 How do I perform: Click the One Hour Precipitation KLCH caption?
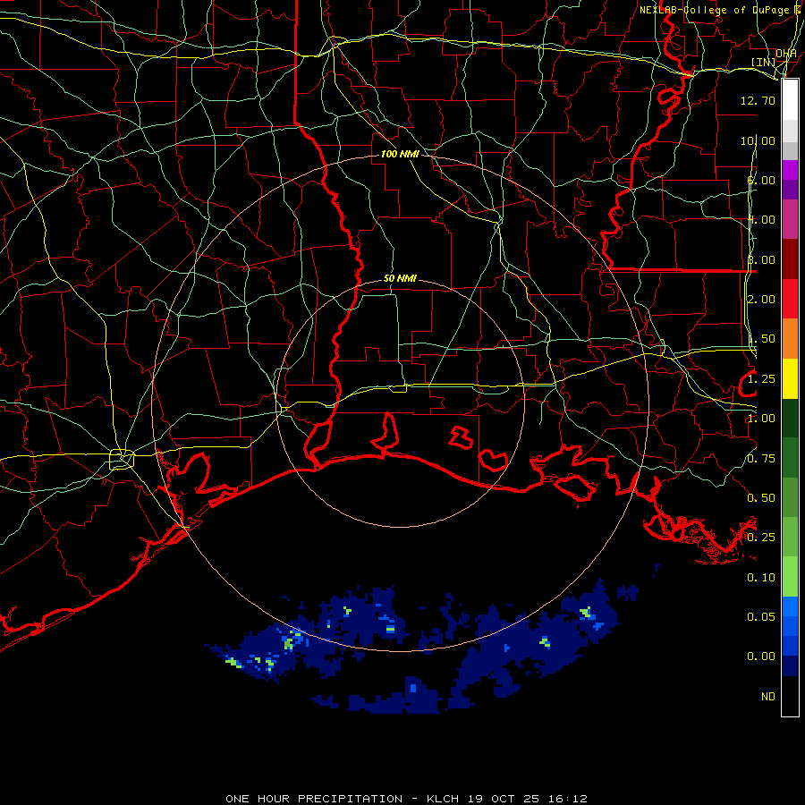[x=406, y=799]
